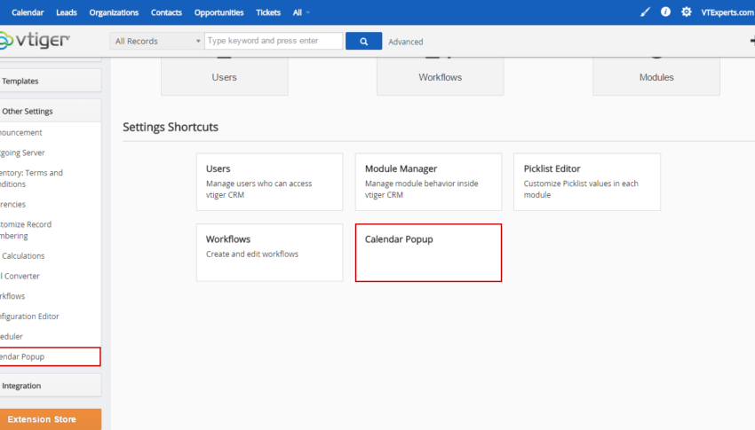Collapse the Other Settings sidebar section
Image resolution: width=755 pixels, height=430 pixels.
pos(50,111)
